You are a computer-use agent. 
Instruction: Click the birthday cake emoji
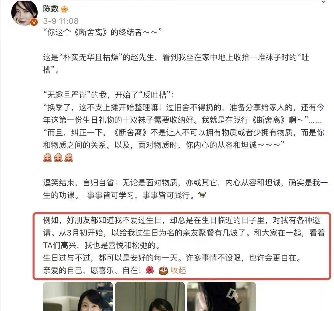163,270
